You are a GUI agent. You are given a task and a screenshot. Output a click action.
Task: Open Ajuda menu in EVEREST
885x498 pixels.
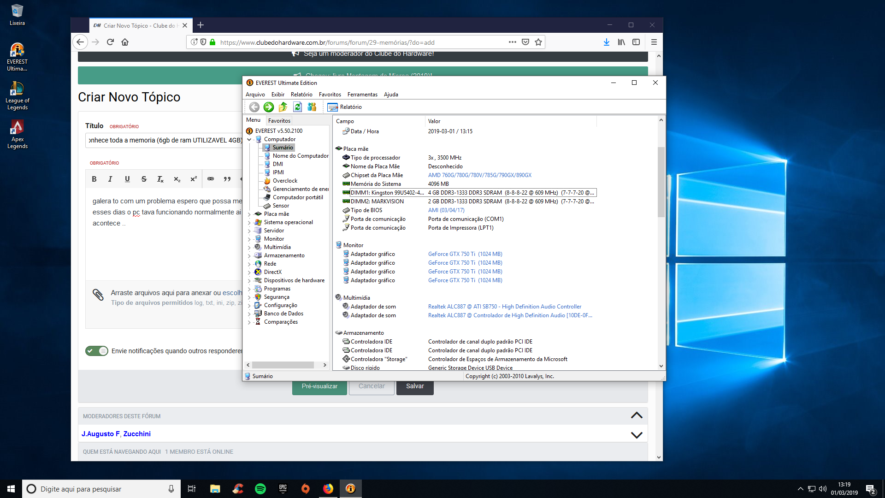tap(391, 95)
